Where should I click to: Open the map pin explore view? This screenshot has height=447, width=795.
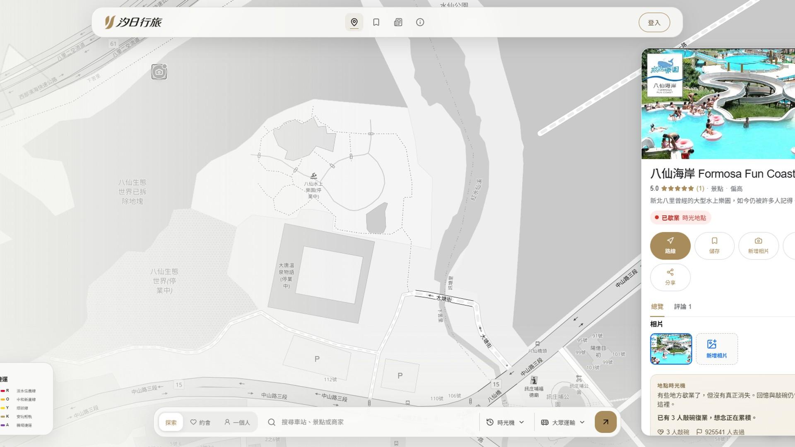[354, 22]
